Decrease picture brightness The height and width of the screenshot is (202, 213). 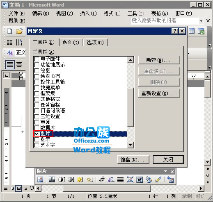click(90, 179)
